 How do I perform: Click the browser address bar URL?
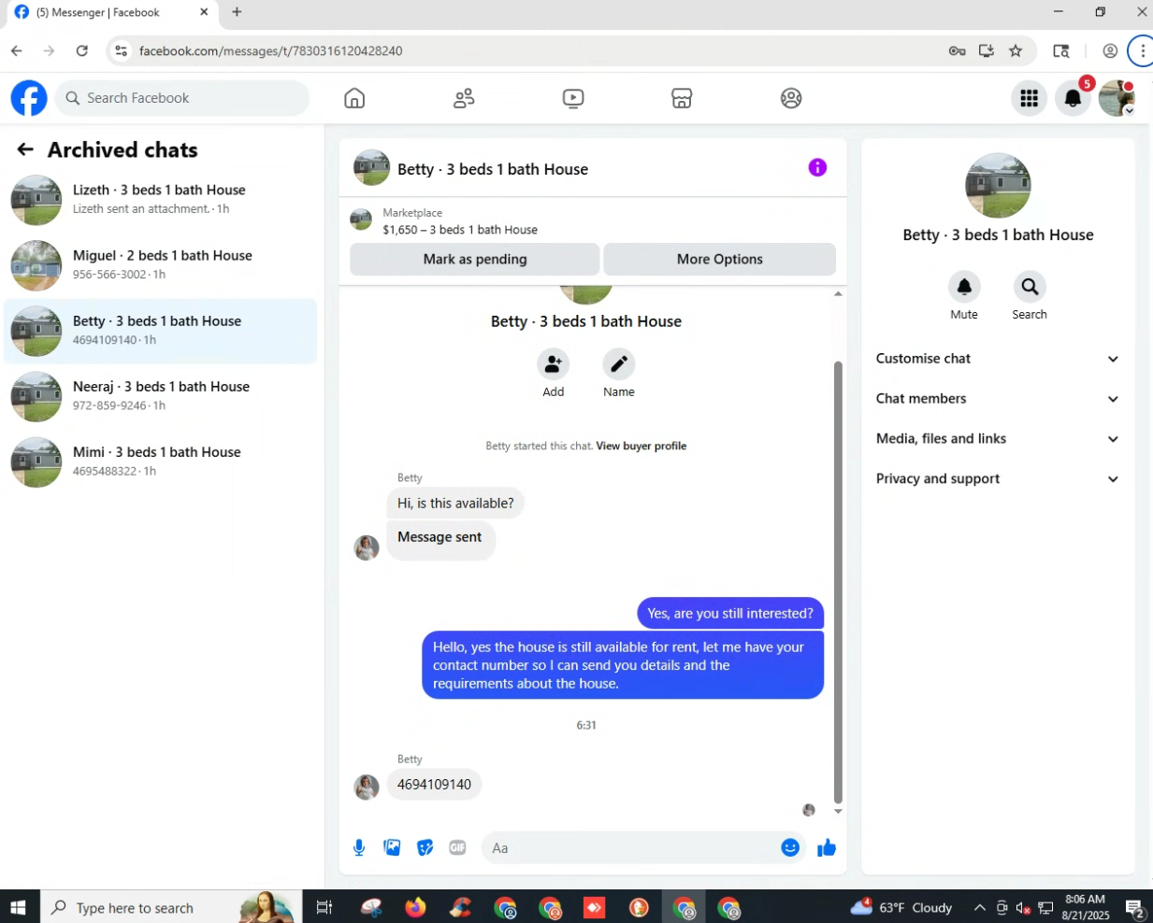click(270, 51)
